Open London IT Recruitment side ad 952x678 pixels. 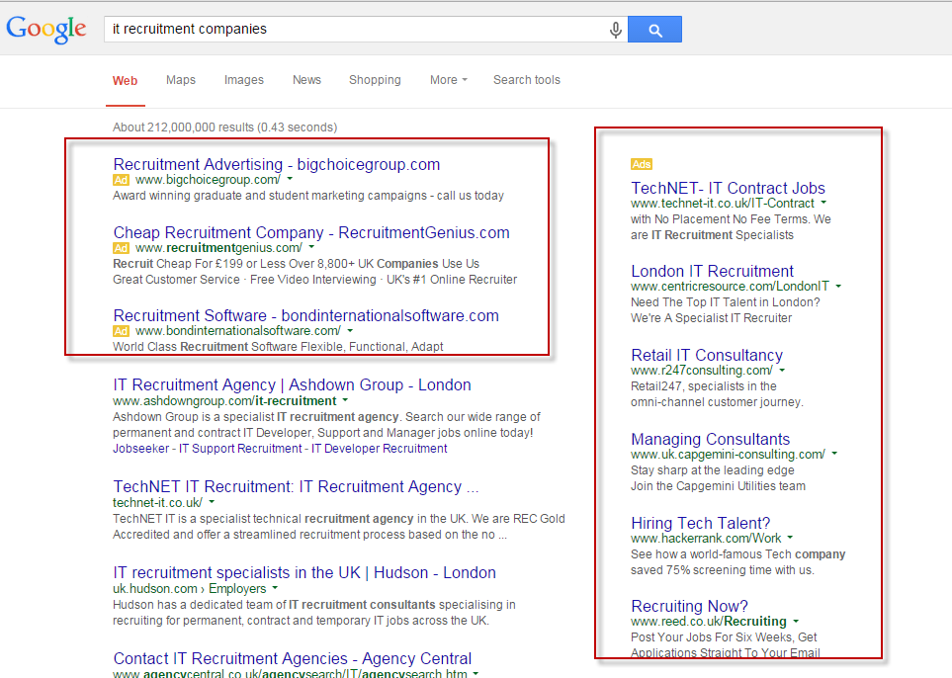coord(712,272)
